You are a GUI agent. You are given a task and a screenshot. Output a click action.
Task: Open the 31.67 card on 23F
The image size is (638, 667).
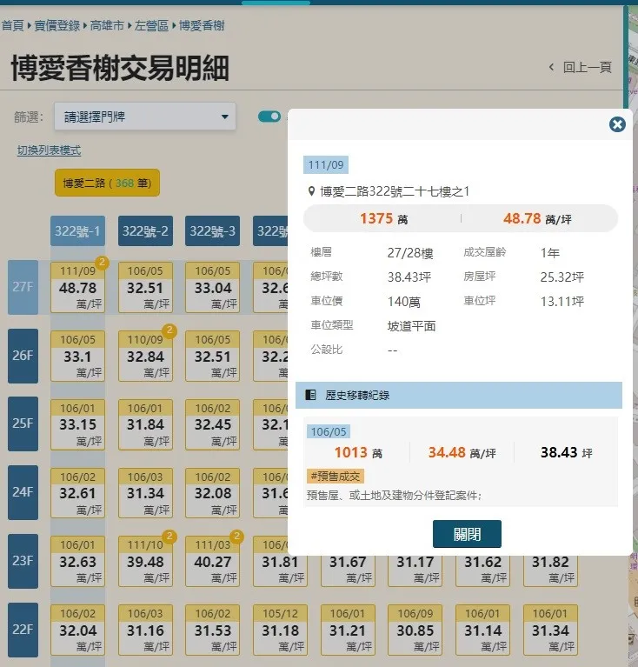(348, 570)
